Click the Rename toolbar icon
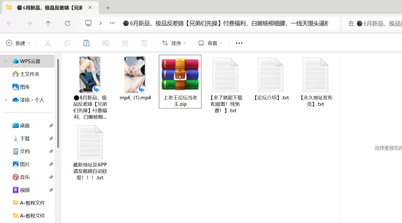 [106, 43]
